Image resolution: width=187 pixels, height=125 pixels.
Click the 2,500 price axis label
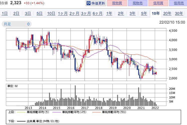tap(173, 69)
